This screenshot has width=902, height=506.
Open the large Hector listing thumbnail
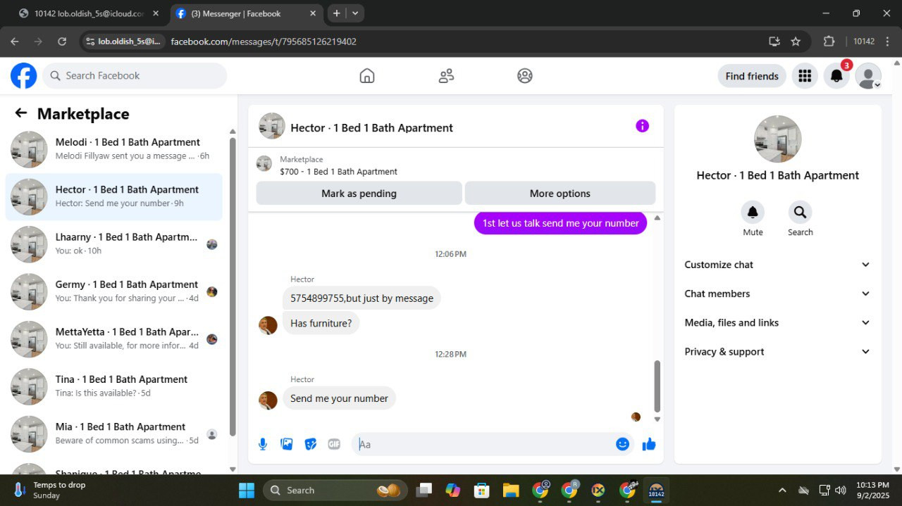778,139
